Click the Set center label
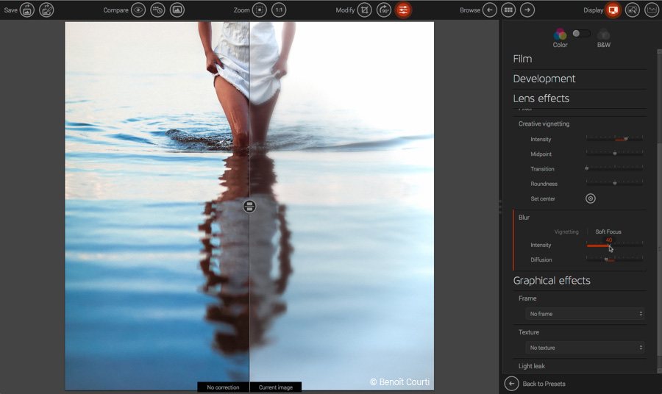This screenshot has width=662, height=394. click(x=543, y=198)
